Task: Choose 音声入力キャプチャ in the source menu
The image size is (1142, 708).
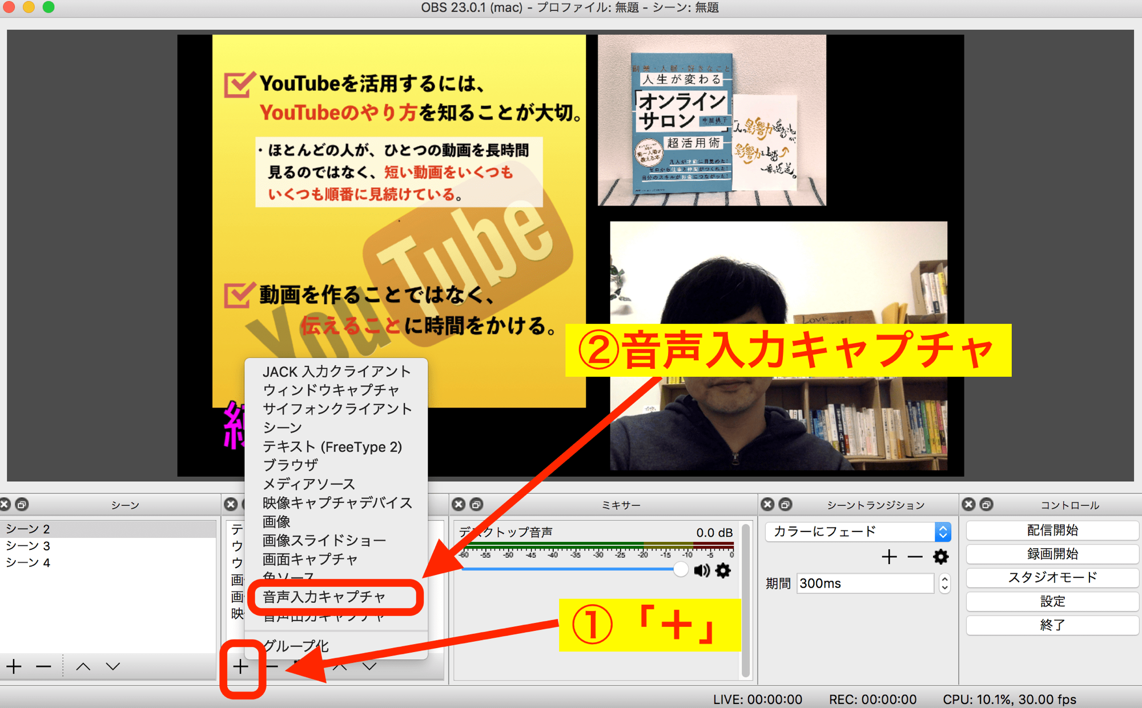Action: click(336, 597)
